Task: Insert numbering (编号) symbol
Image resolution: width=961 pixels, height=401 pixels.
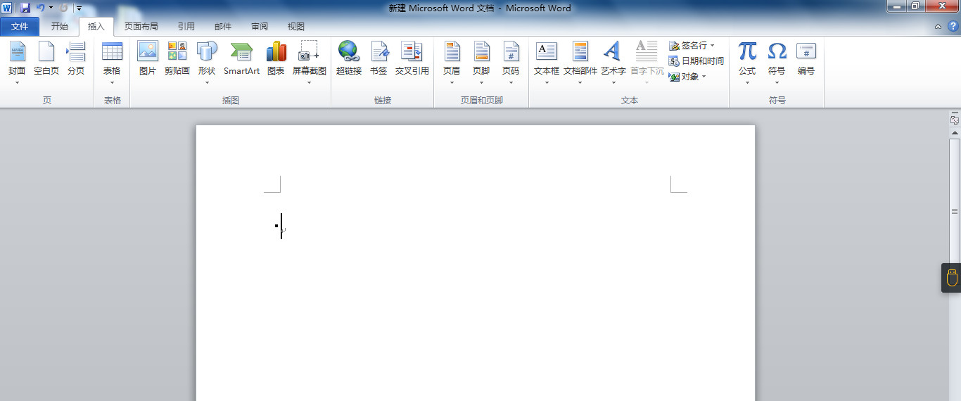Action: coord(806,59)
